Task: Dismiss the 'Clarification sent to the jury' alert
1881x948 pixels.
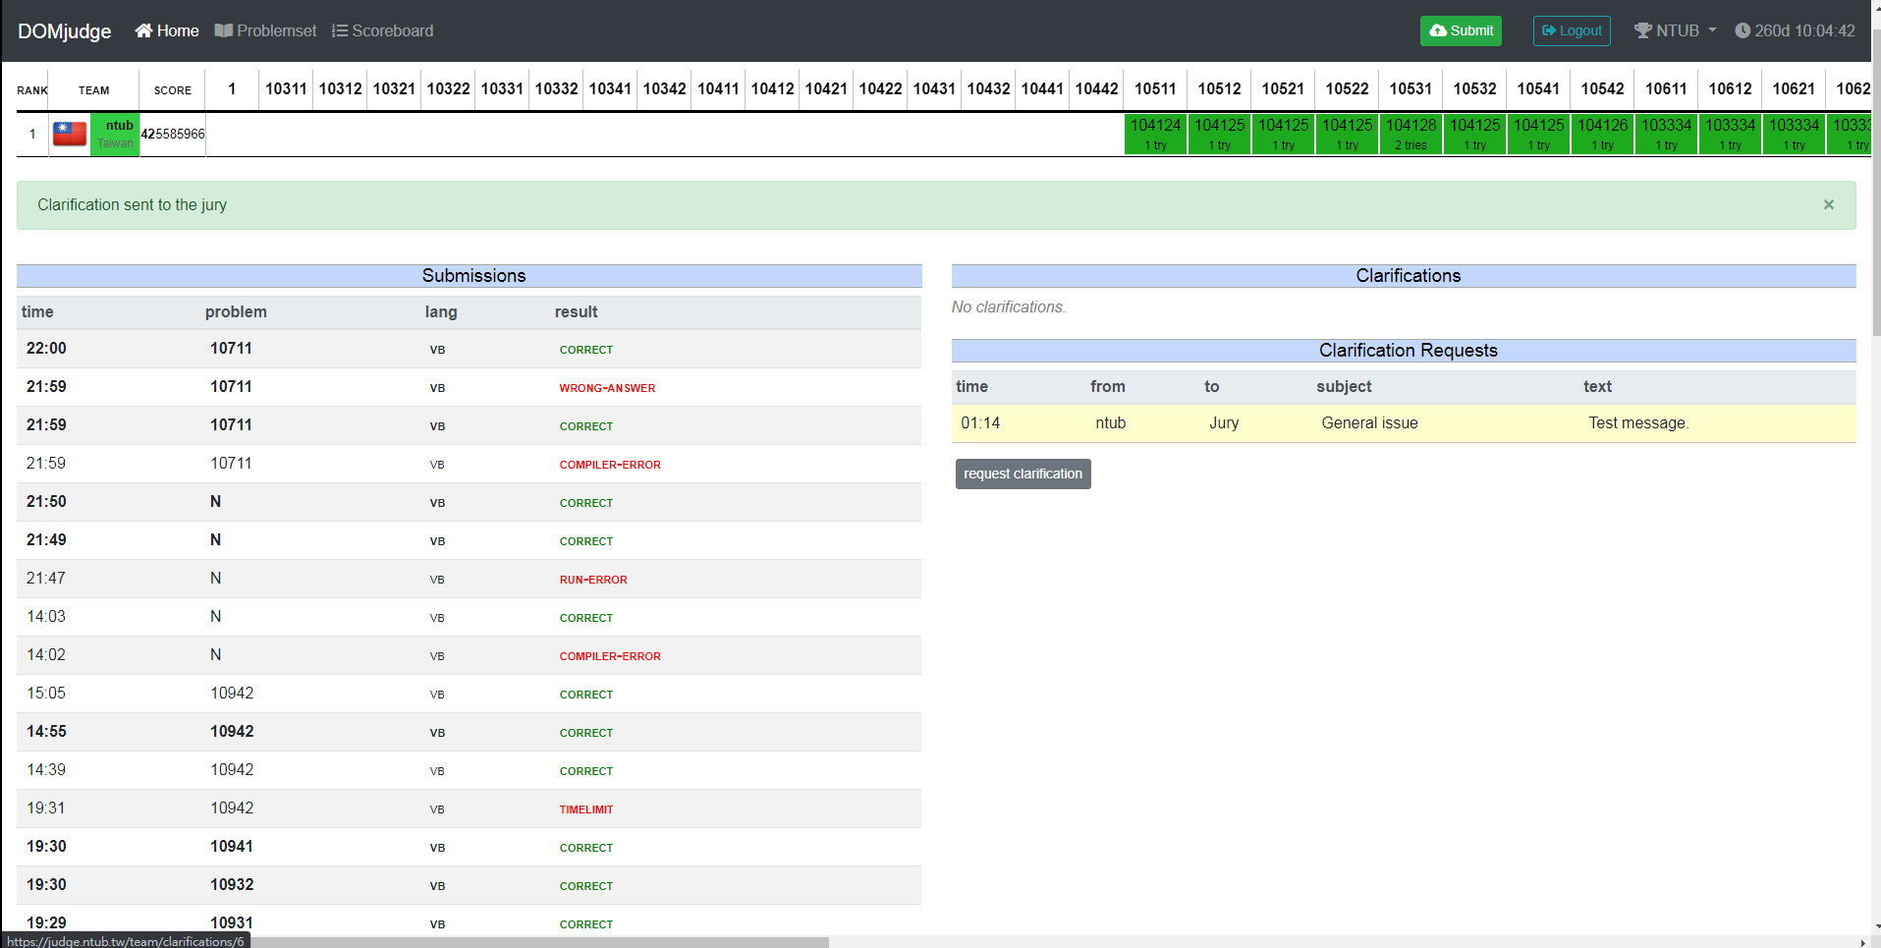Action: pyautogui.click(x=1828, y=204)
